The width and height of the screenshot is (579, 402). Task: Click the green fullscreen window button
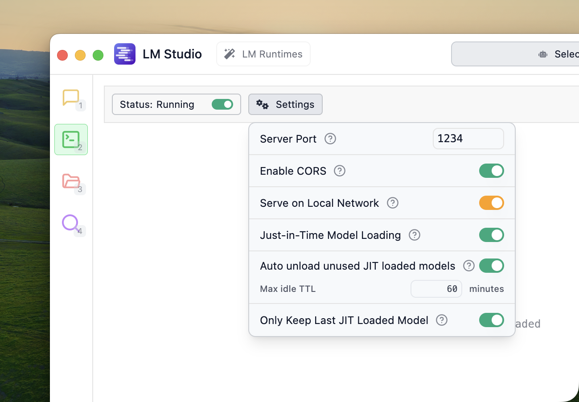[x=98, y=55]
